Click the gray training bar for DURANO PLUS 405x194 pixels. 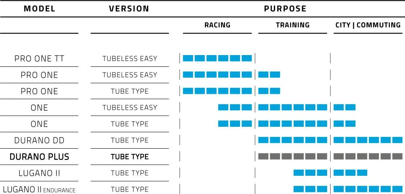point(292,156)
